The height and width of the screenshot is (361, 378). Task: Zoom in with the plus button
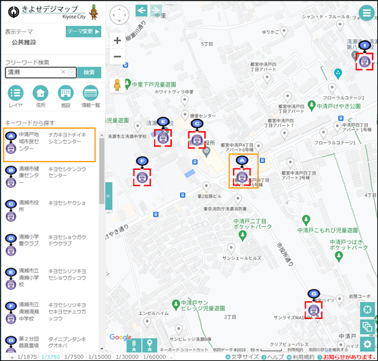(118, 41)
